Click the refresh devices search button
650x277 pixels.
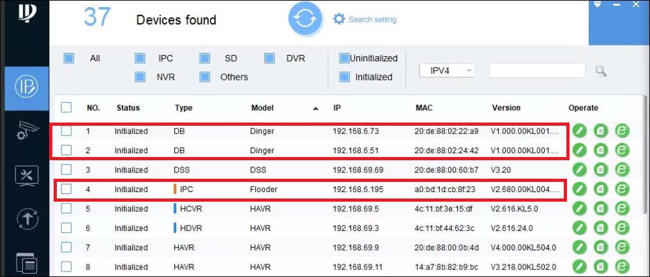tap(305, 19)
